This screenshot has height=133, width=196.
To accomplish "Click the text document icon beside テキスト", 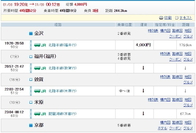I will coord(177,18).
